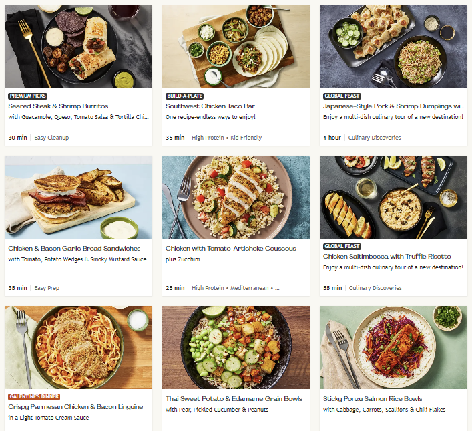This screenshot has width=472, height=431.
Task: Open Thai Sweet Potato & Edamame Grain Bowls title
Action: (x=234, y=399)
